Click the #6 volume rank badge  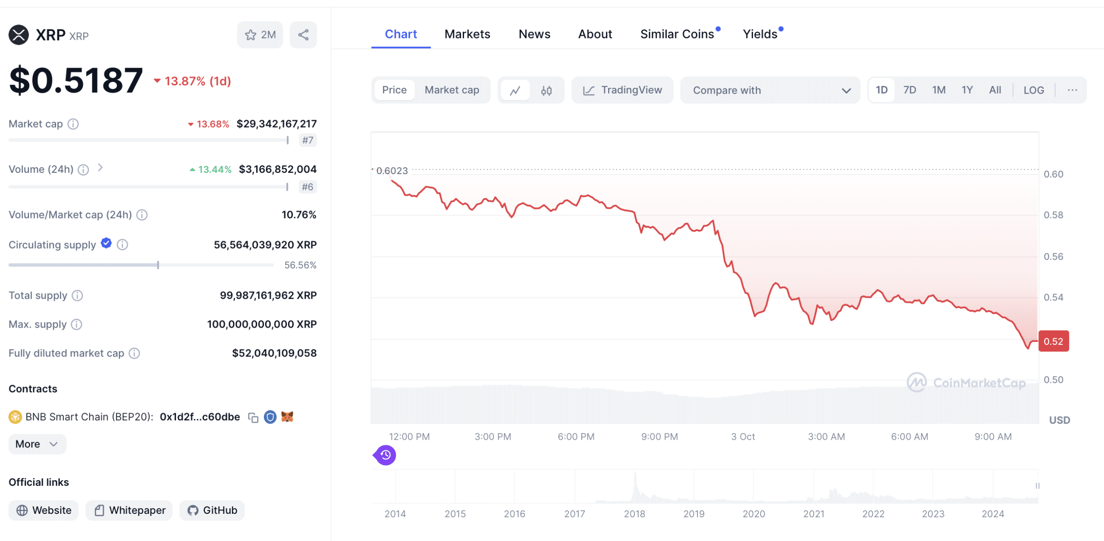307,187
